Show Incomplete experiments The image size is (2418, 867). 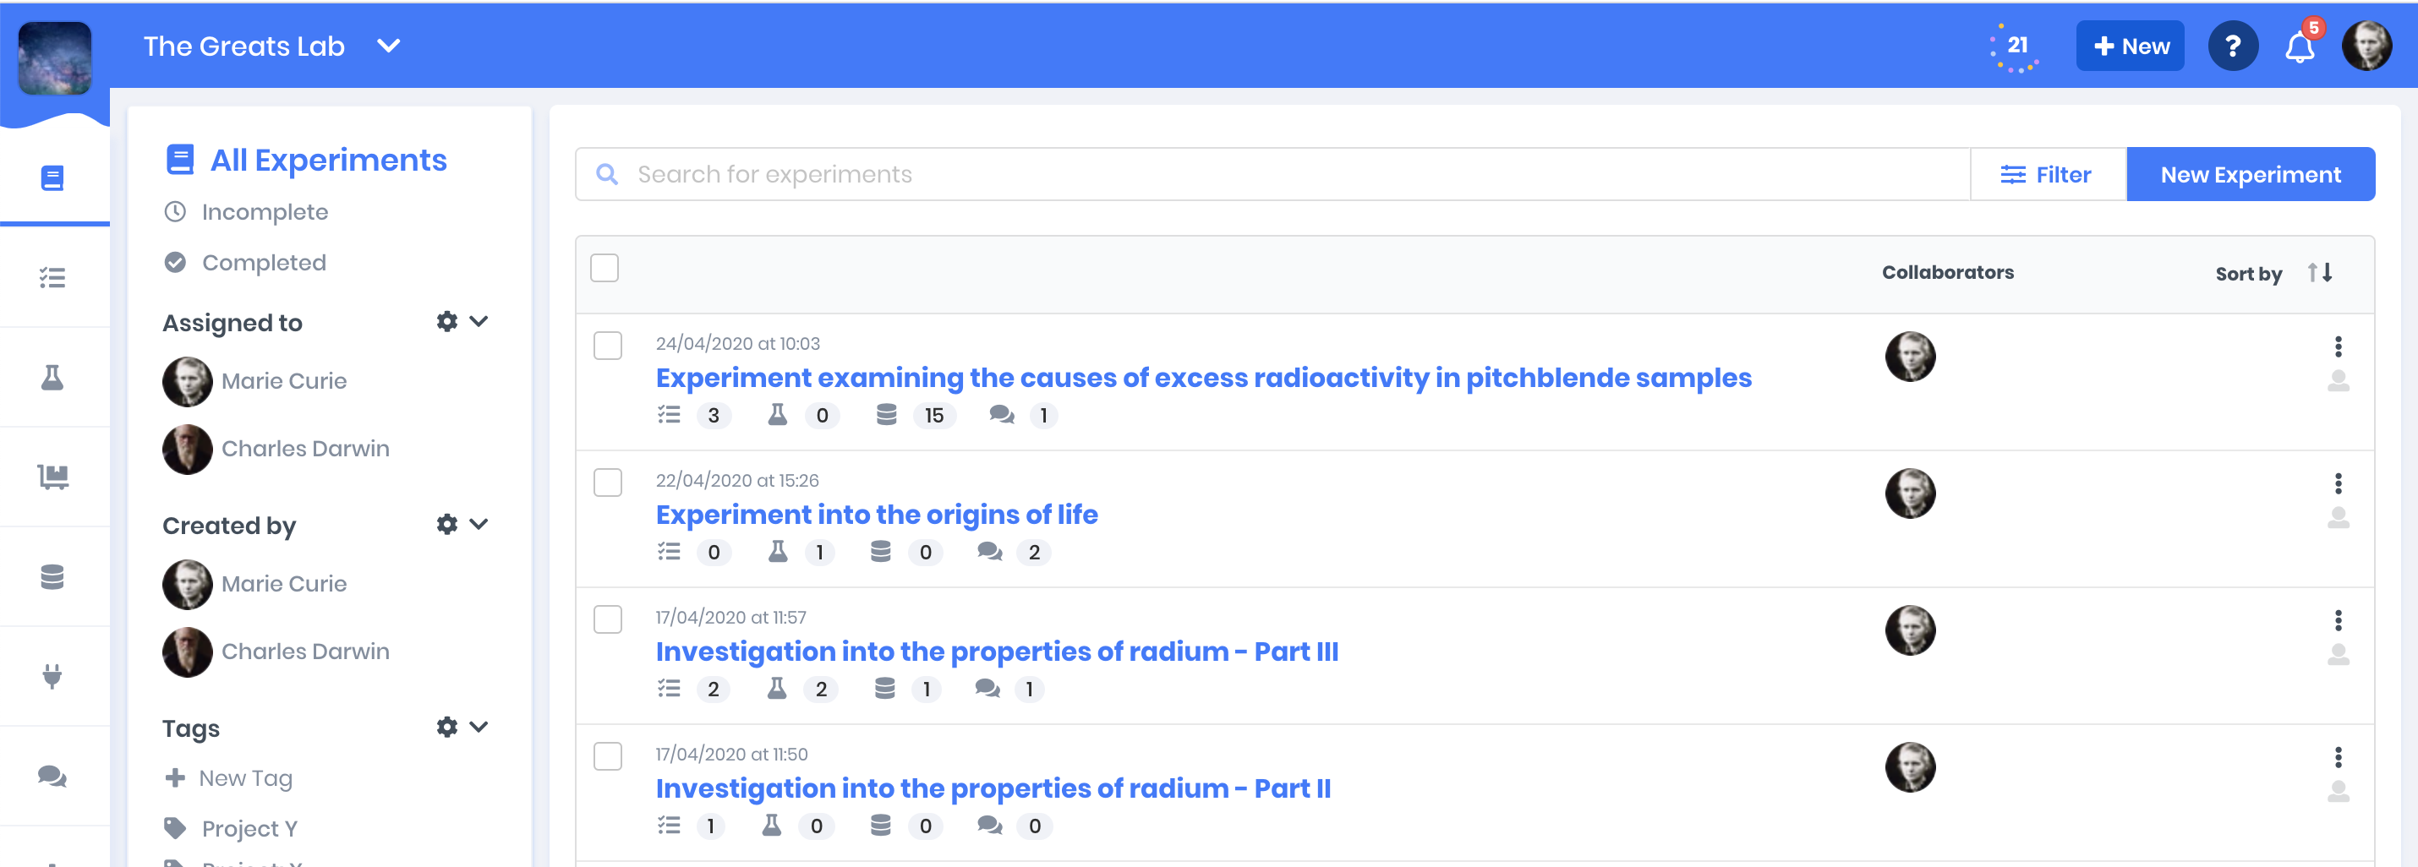point(264,212)
